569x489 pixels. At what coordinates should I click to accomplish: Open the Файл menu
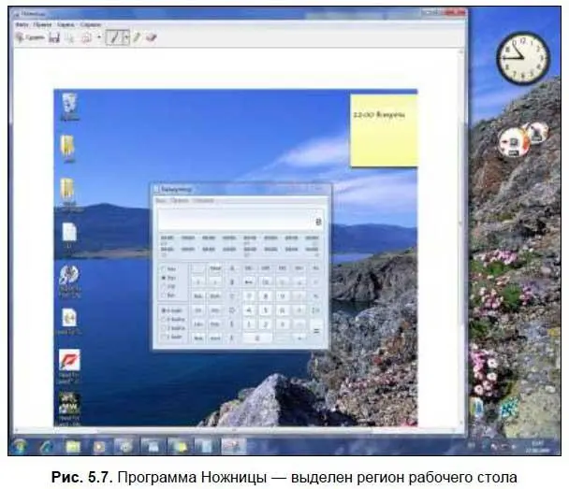21,25
